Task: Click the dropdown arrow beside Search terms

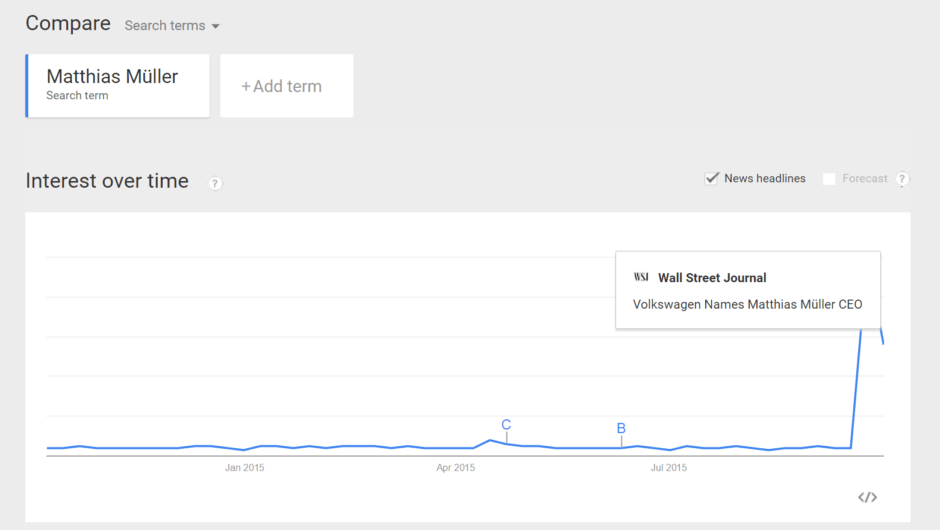Action: [x=216, y=26]
